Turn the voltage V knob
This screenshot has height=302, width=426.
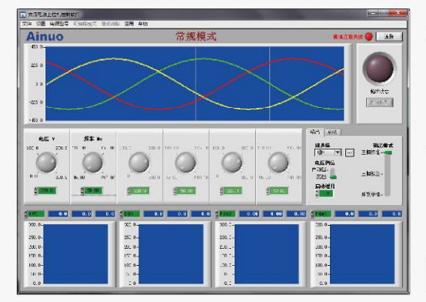46,163
